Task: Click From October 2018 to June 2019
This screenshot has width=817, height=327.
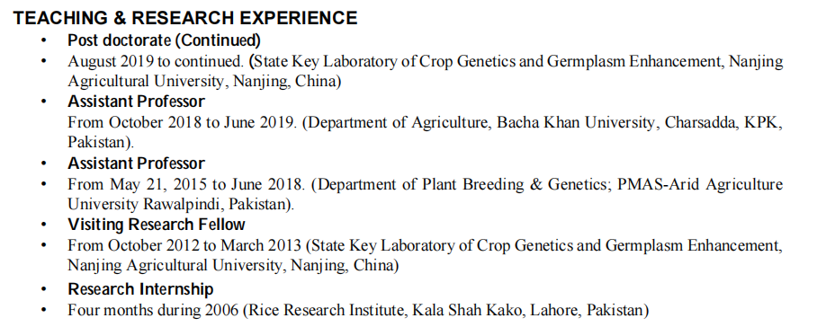Action: (x=183, y=123)
